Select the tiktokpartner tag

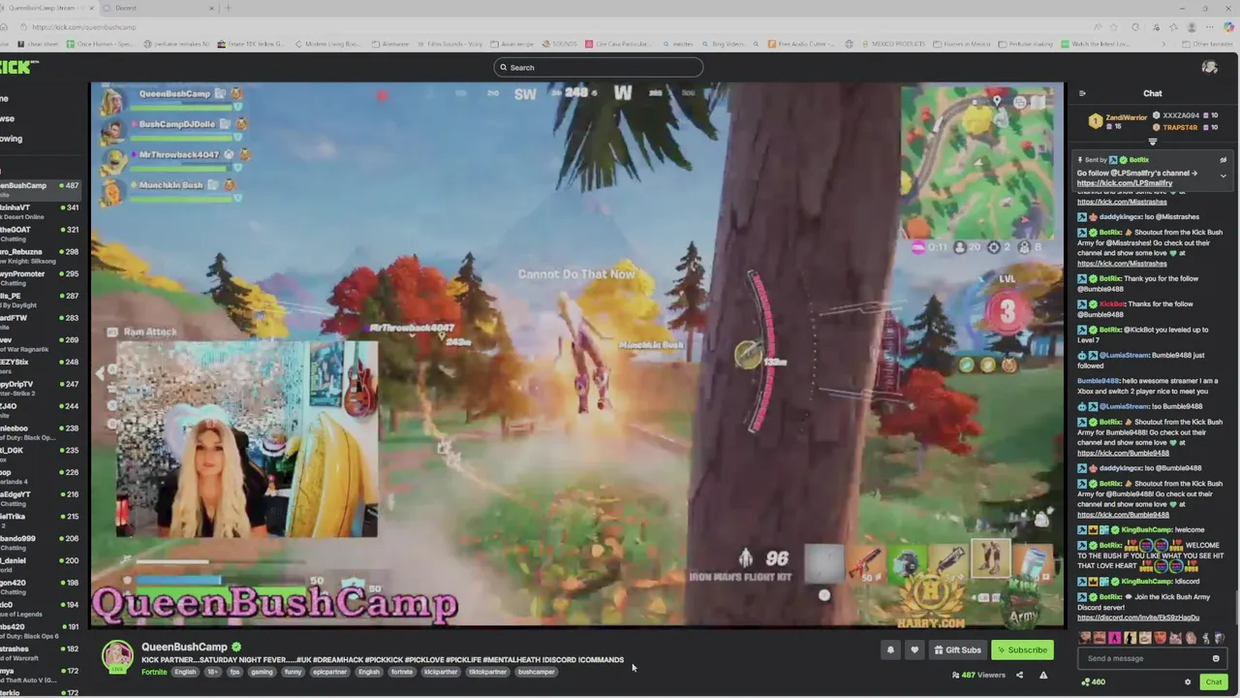click(x=487, y=672)
